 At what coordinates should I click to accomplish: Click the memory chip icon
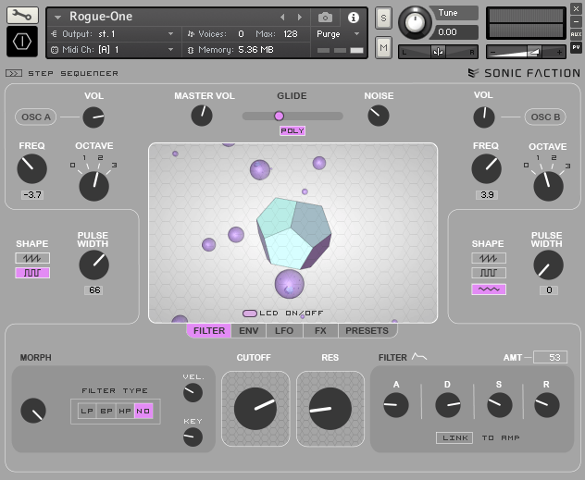point(191,50)
